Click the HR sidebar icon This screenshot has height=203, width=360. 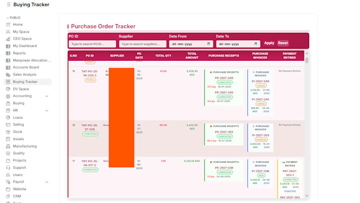click(8, 110)
